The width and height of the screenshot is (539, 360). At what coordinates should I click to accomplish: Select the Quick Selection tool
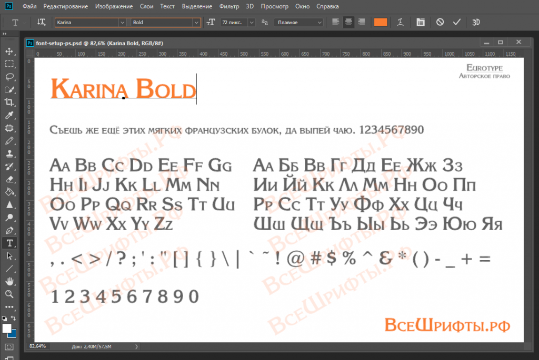[x=9, y=89]
